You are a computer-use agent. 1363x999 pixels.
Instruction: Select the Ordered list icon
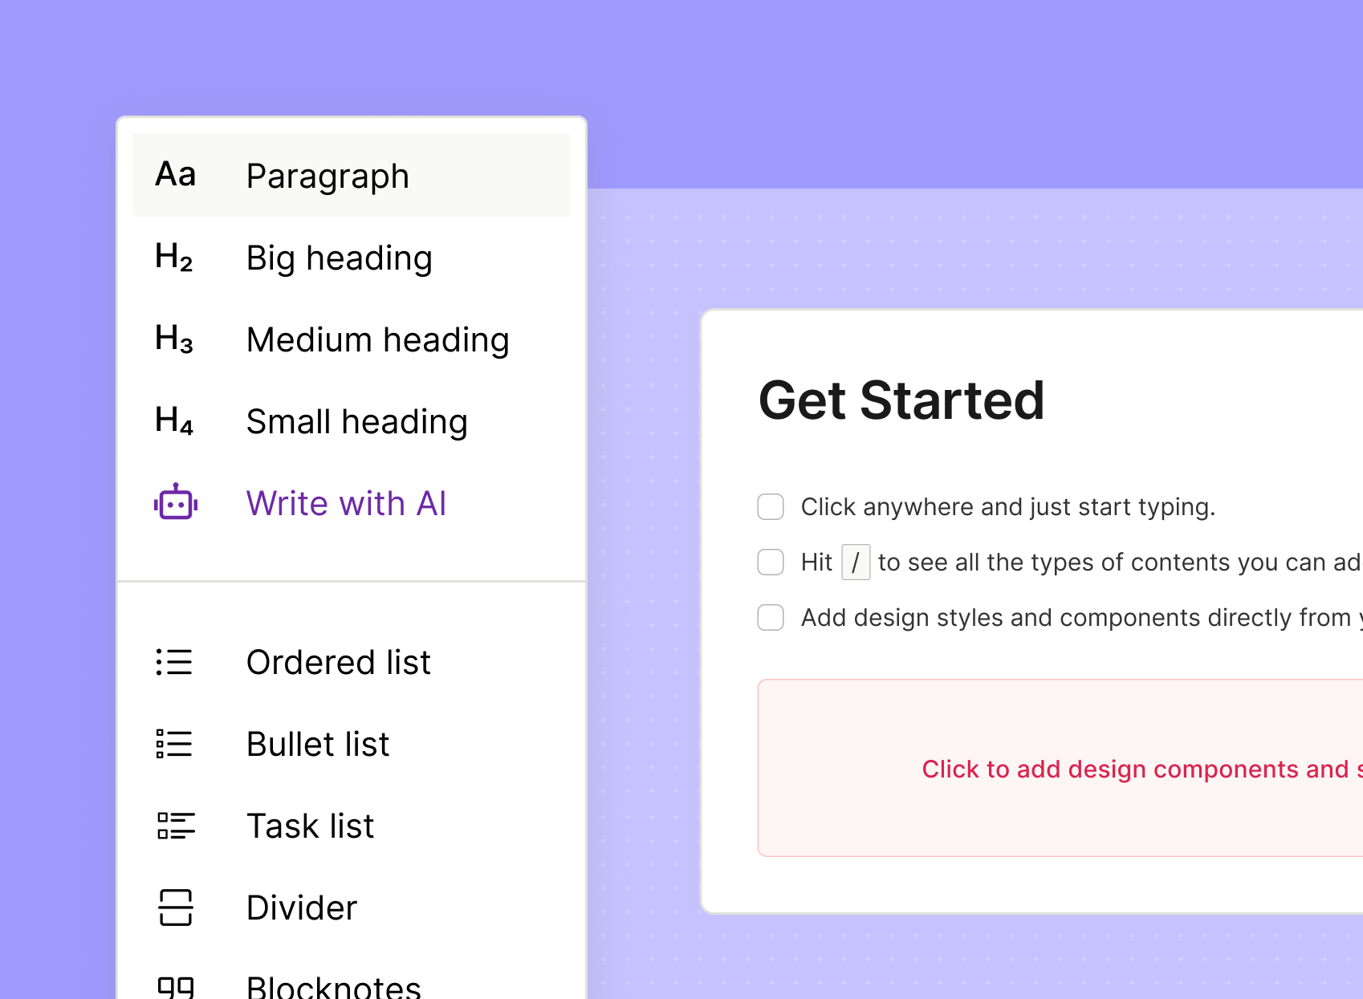pos(173,662)
